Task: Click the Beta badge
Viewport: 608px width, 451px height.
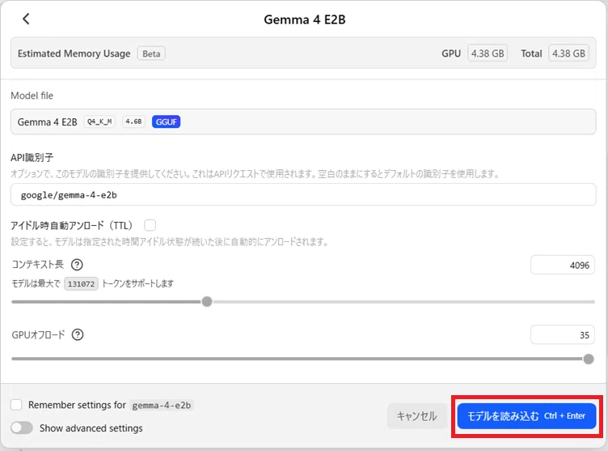Action: [151, 53]
